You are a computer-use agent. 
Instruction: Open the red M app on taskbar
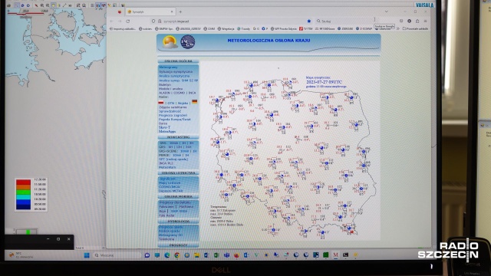pos(335,255)
